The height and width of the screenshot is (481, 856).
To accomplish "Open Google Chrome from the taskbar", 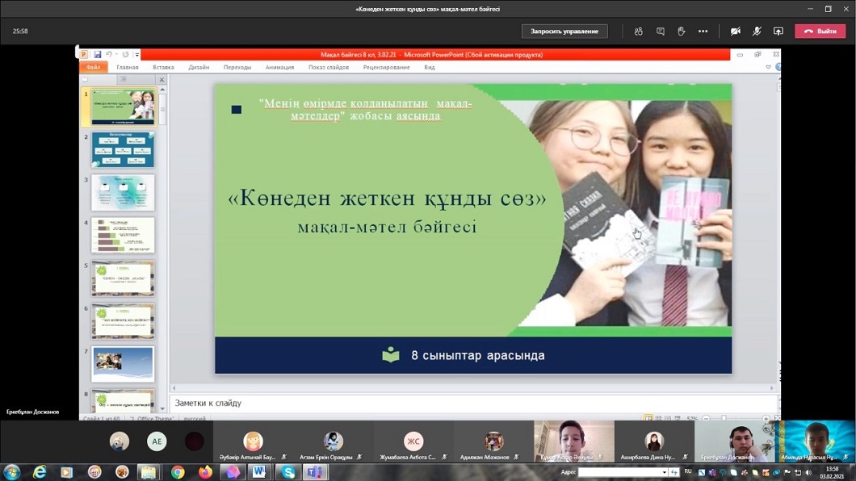I will (x=178, y=472).
